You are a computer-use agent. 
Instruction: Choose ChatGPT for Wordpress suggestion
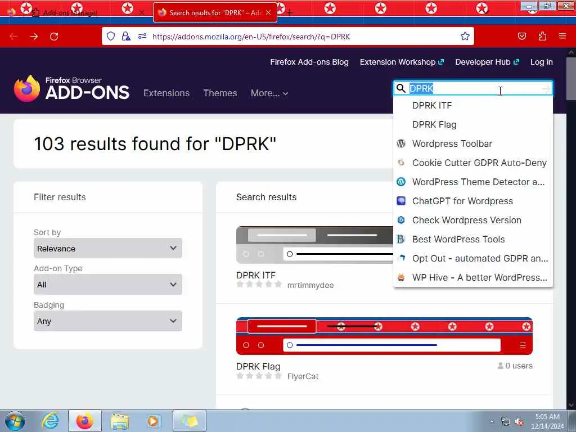pos(472,201)
